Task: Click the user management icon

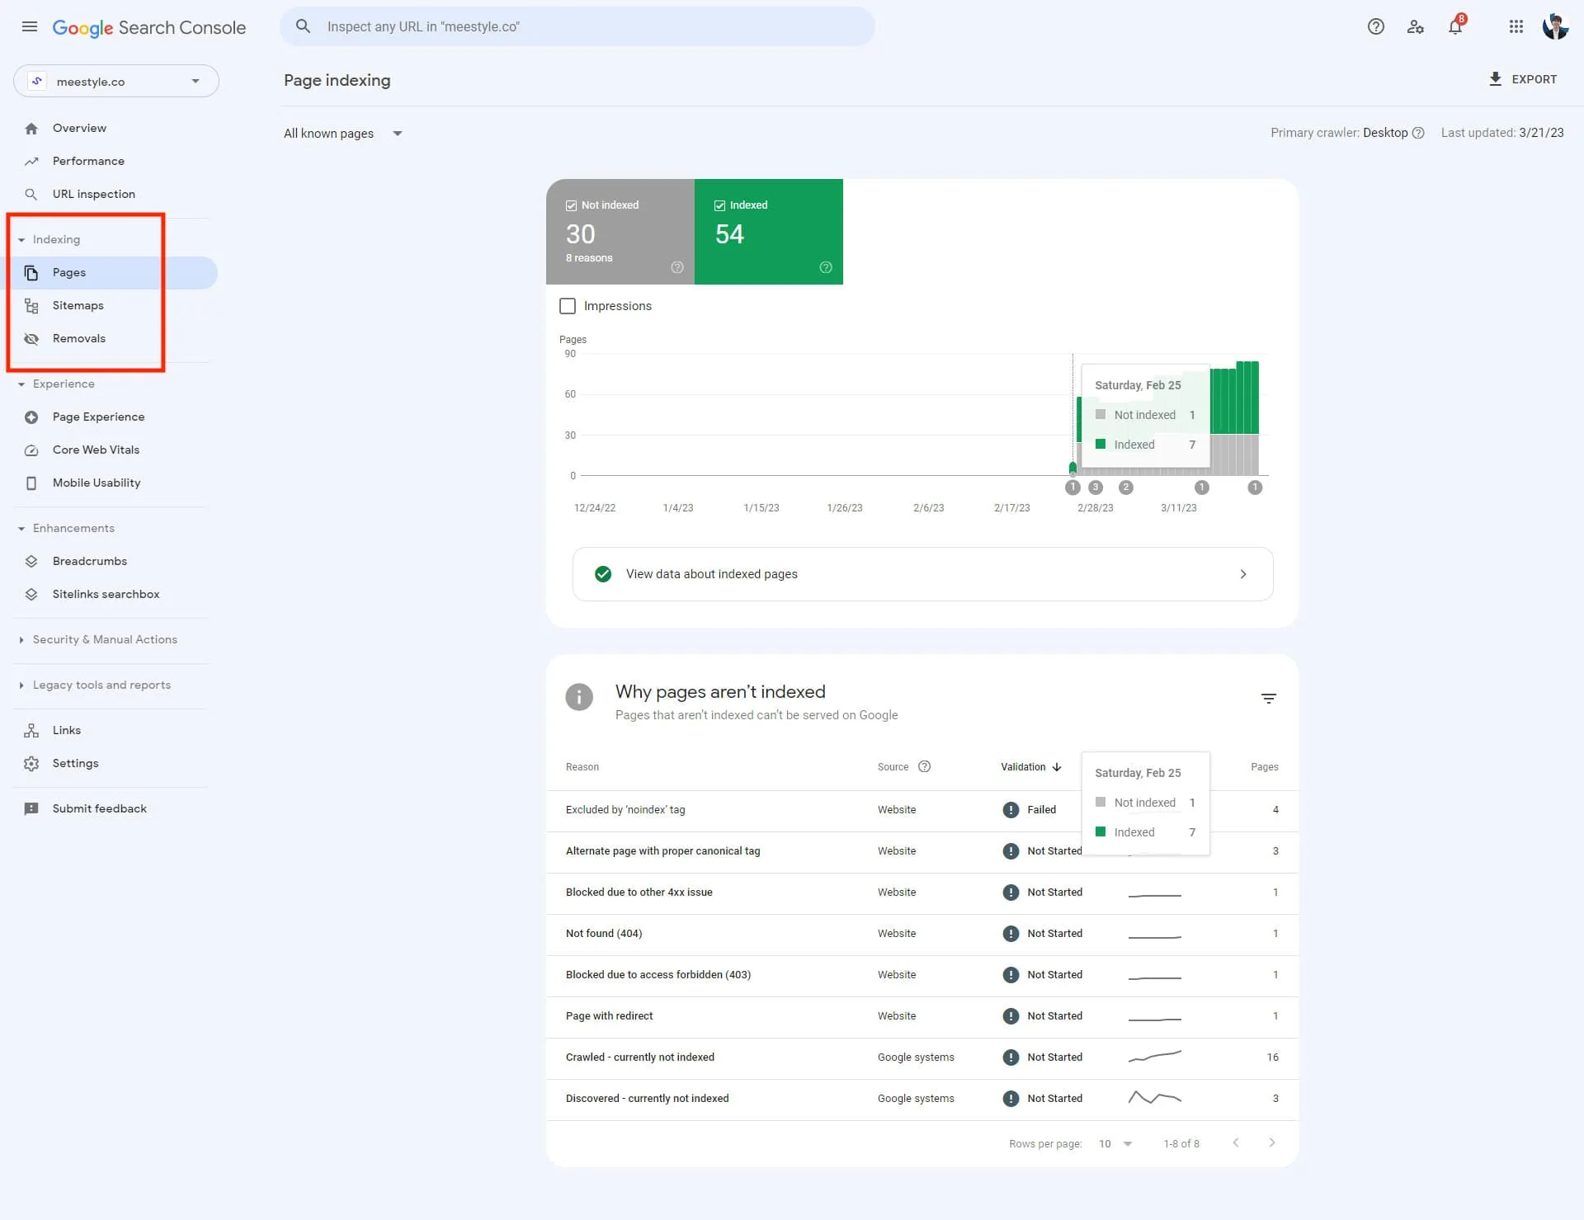Action: (x=1416, y=26)
